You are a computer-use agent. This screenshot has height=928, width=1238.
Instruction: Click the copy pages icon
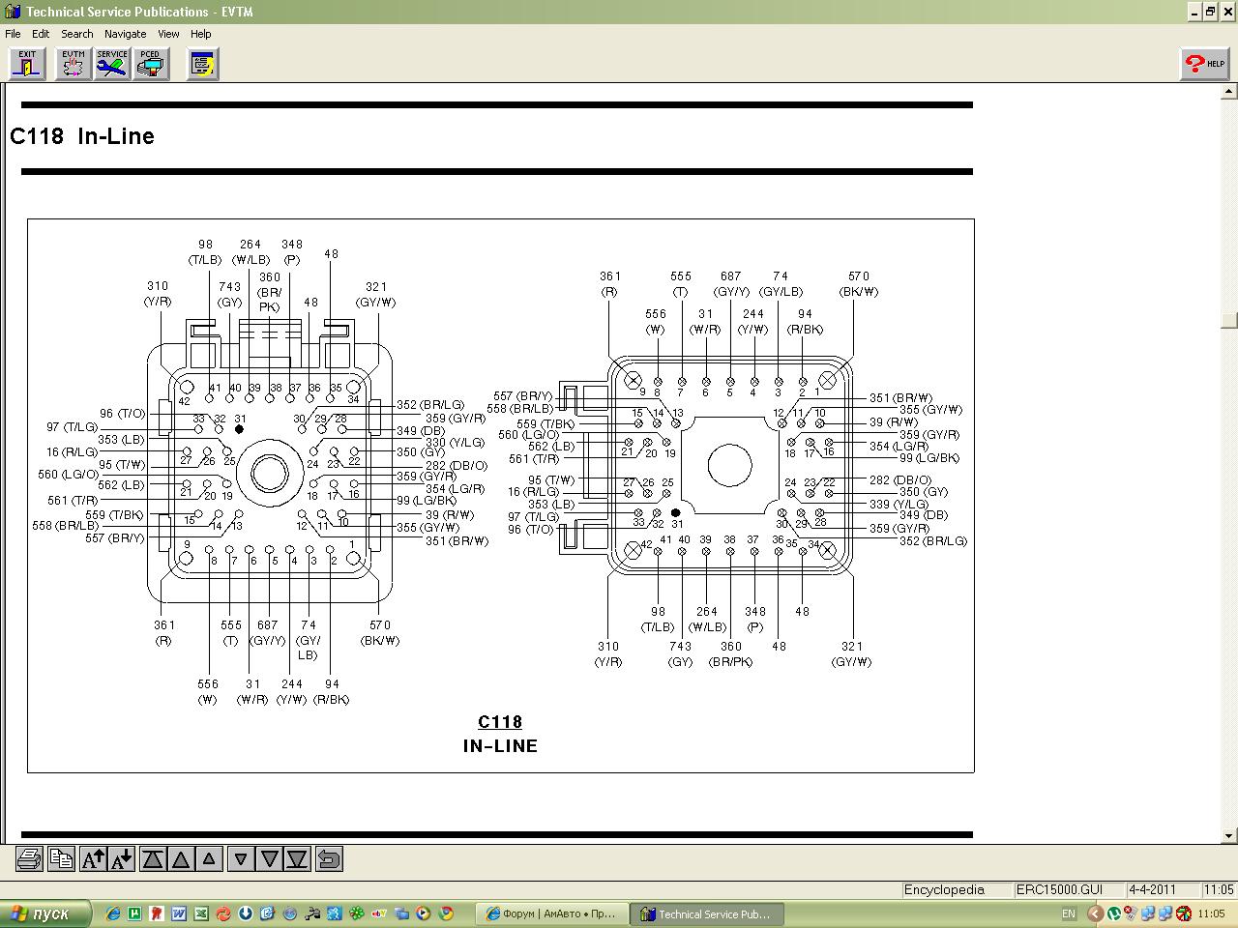click(61, 858)
